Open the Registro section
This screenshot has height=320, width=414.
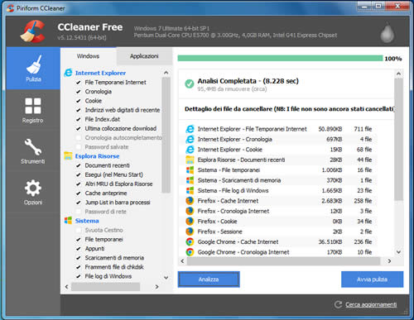(x=33, y=110)
